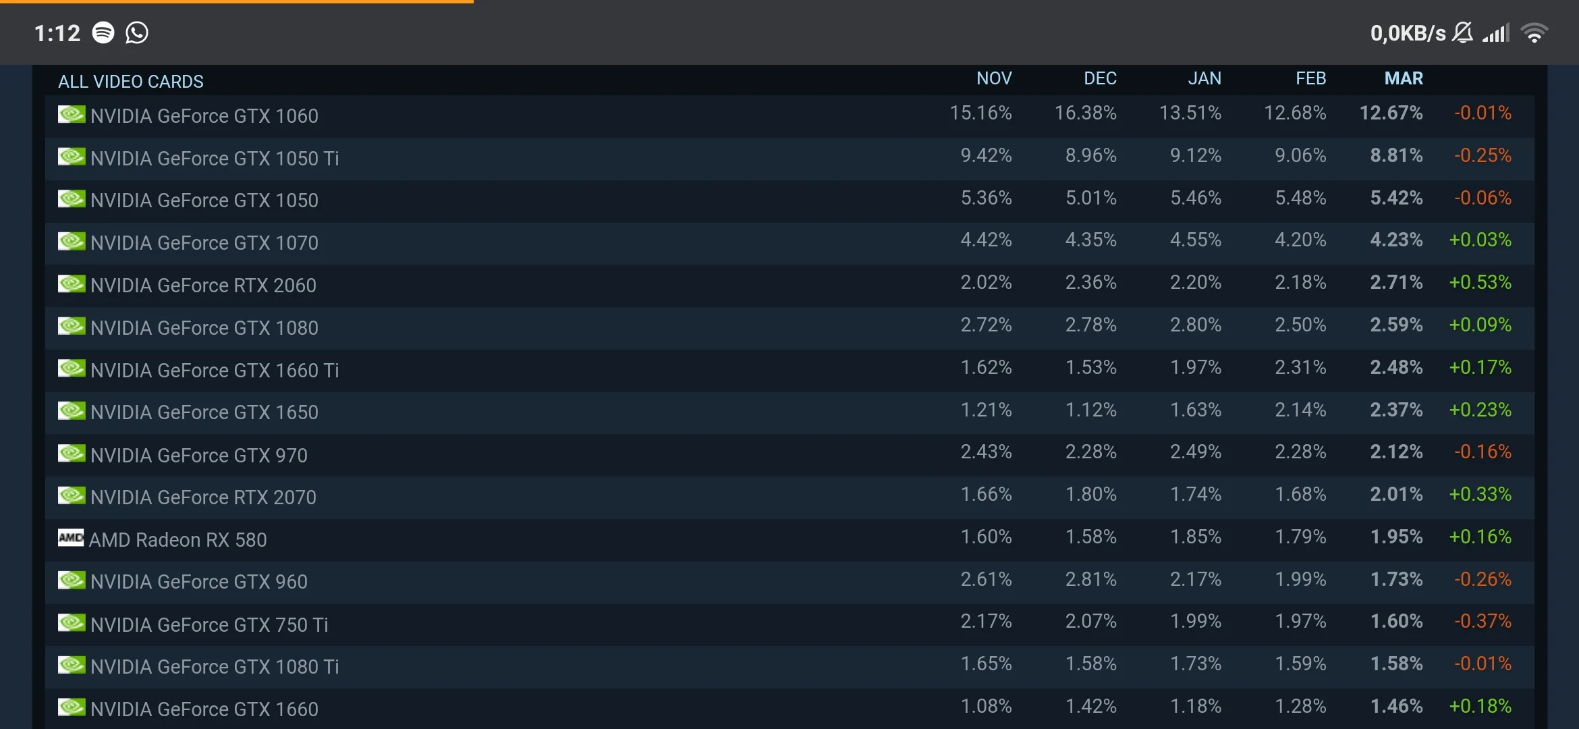Open the NVIDIA GeForce RTX 2070 row
Viewport: 1579px width, 729px height.
pos(203,497)
